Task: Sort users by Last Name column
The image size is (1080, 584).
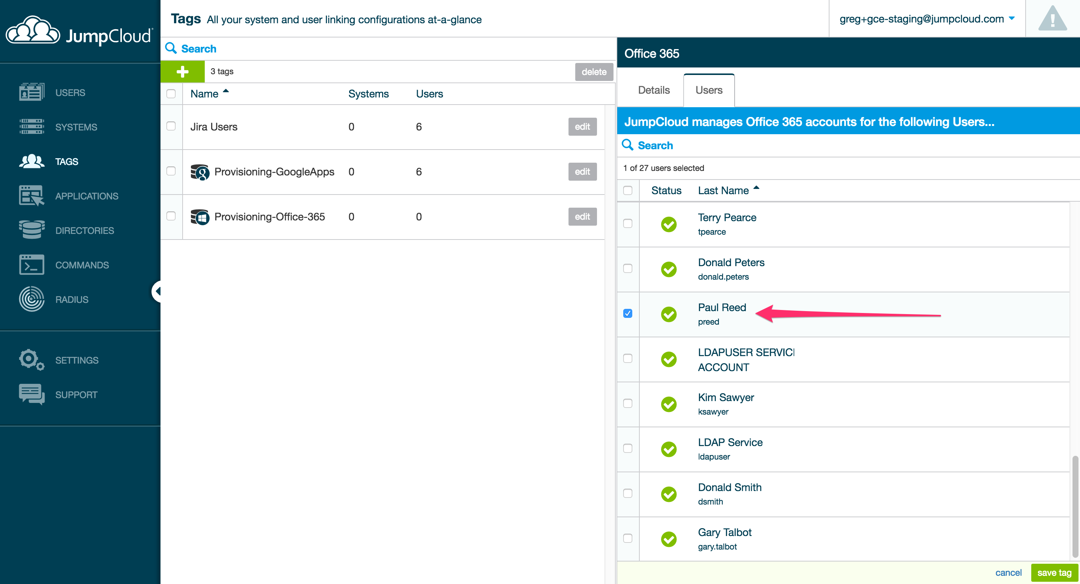Action: click(x=729, y=190)
